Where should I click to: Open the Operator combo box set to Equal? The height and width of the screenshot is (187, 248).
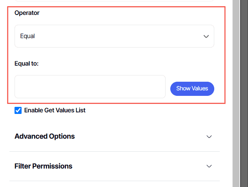coord(114,36)
